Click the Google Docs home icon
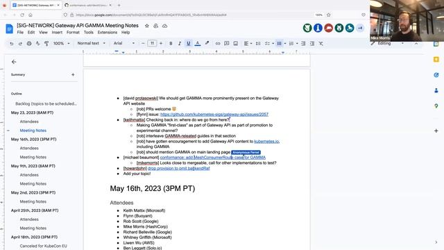 (9, 28)
